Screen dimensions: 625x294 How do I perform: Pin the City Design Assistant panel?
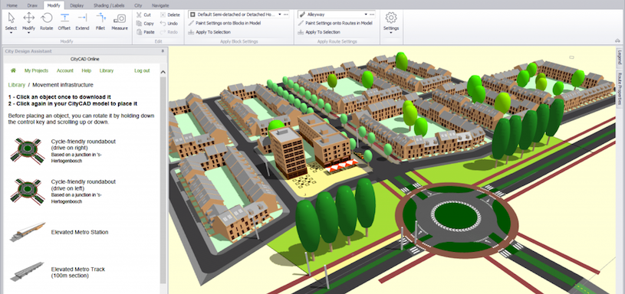click(x=163, y=51)
